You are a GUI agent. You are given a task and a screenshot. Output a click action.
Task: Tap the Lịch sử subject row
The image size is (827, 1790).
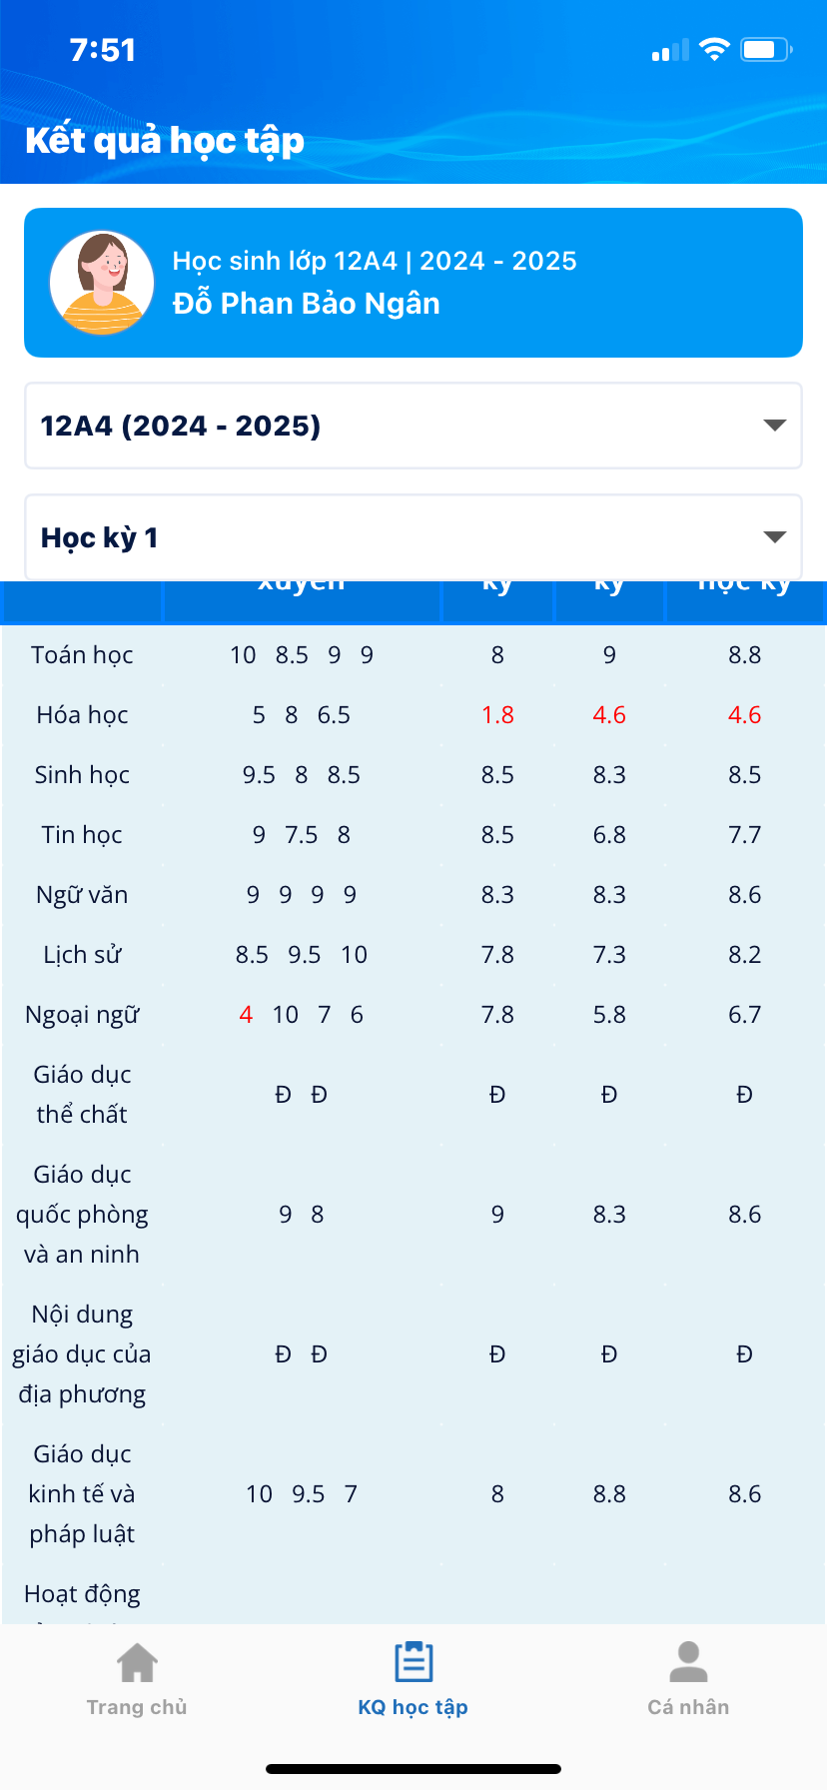pyautogui.click(x=82, y=955)
